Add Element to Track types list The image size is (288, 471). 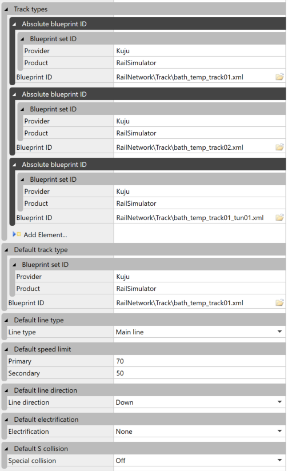coord(45,235)
